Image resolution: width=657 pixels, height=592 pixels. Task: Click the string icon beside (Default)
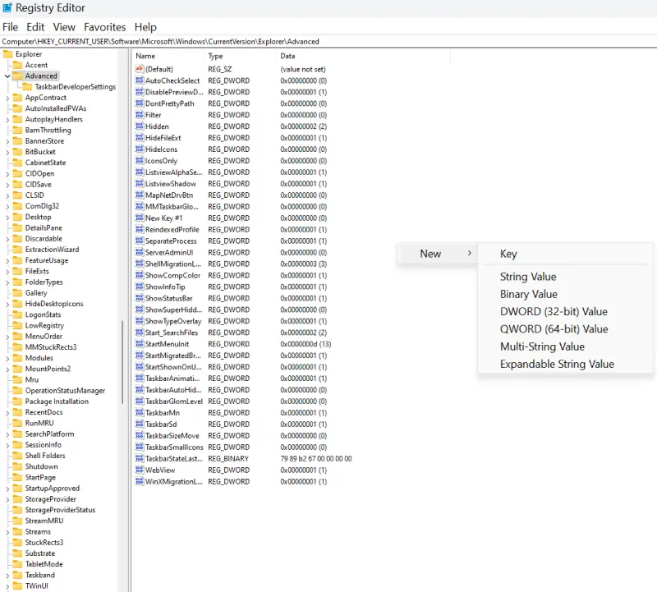[x=138, y=69]
